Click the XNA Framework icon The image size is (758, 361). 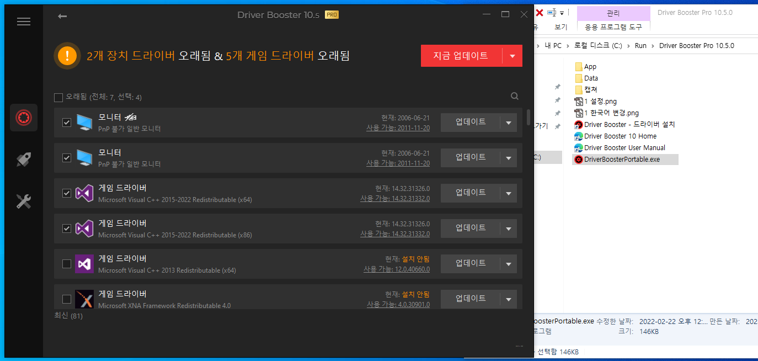click(x=84, y=299)
